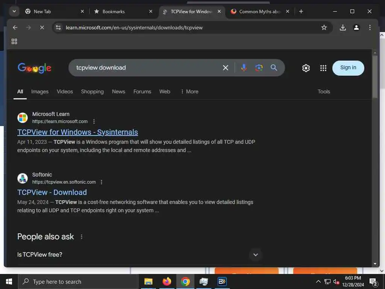
Task: Expand the More search filters
Action: tap(189, 92)
